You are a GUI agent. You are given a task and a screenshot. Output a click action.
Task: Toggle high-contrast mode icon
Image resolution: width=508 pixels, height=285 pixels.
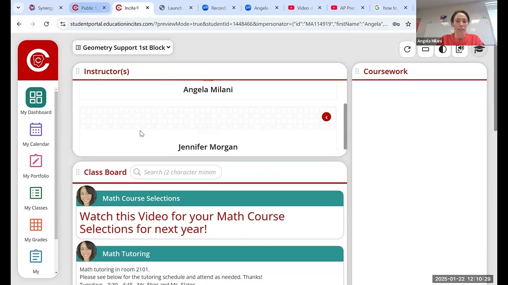pos(443,49)
